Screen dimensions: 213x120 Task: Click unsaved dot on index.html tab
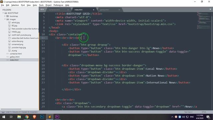coord(94,10)
